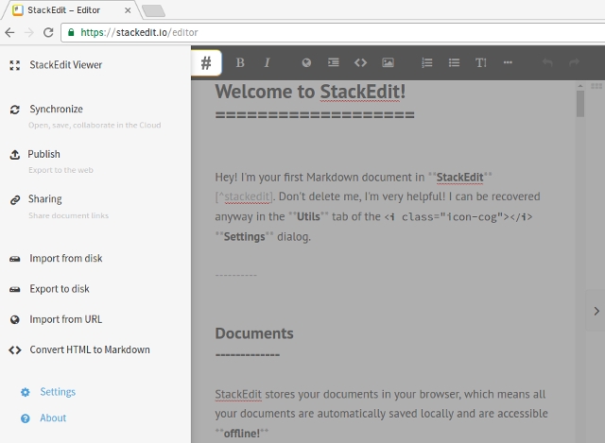The image size is (605, 443).
Task: Click the '**Utils**' text in editor
Action: pos(308,216)
